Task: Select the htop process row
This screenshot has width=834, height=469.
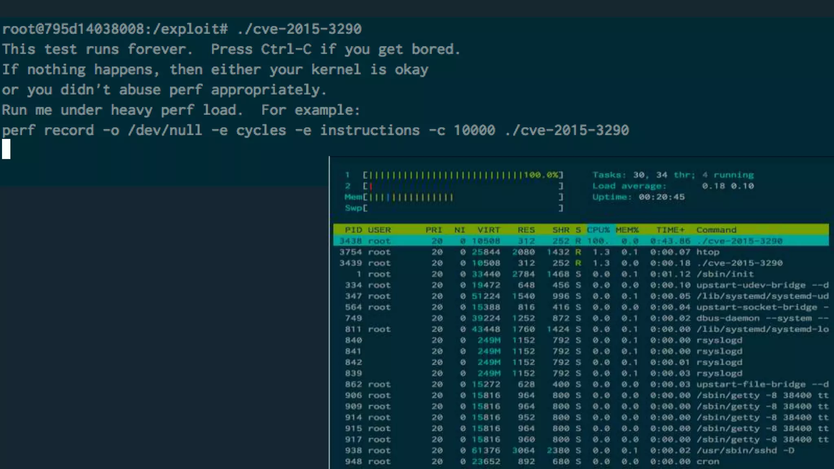Action: pyautogui.click(x=708, y=252)
